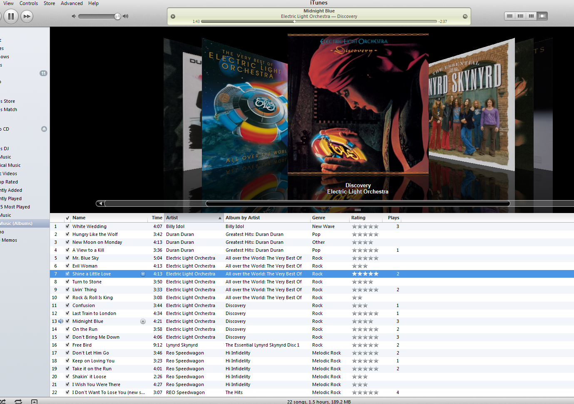Screen dimensions: 574x404
Task: Open 25 Most Played playlist
Action: coord(25,207)
